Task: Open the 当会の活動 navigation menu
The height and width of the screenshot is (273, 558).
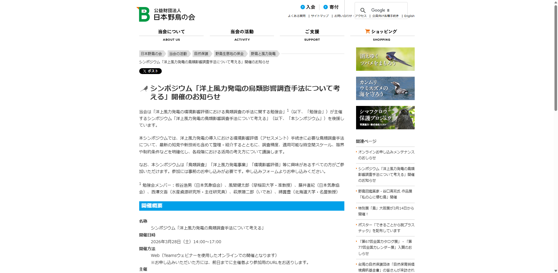Action: pos(242,32)
